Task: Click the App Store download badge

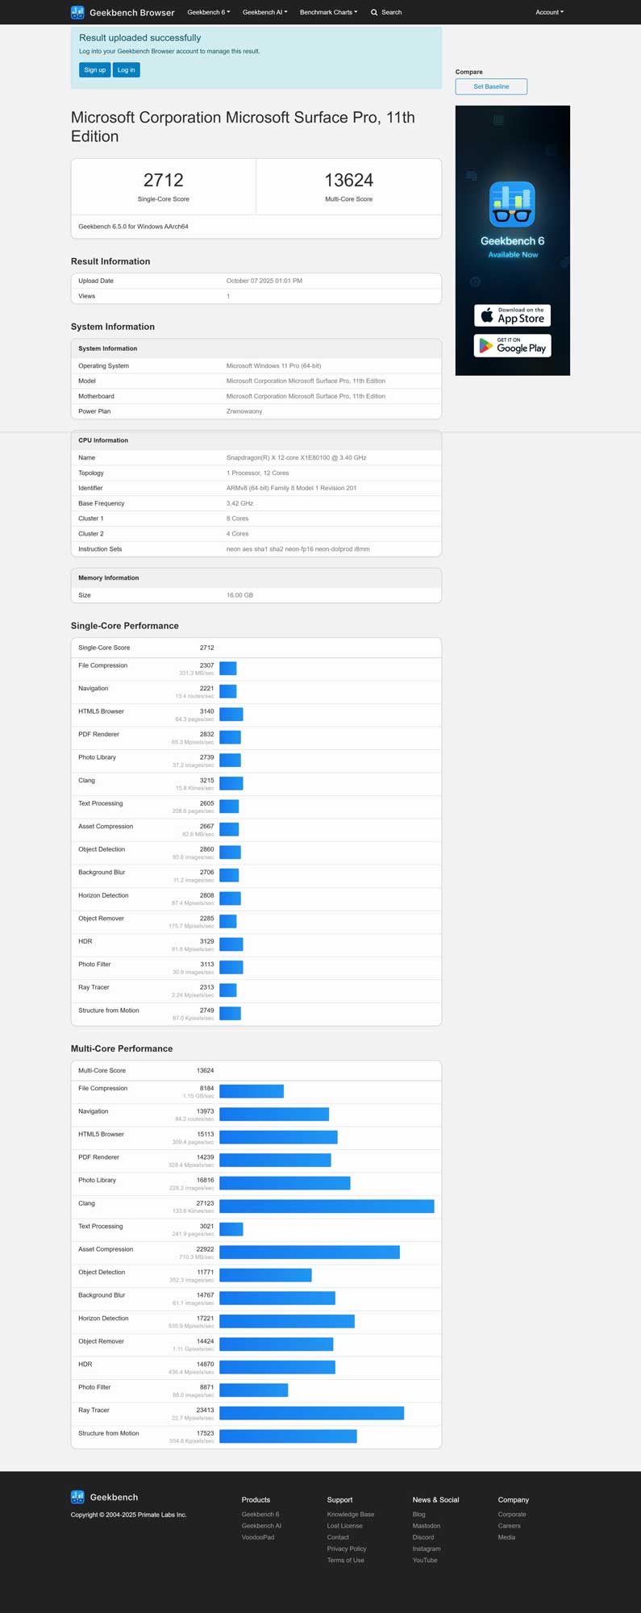Action: (512, 315)
